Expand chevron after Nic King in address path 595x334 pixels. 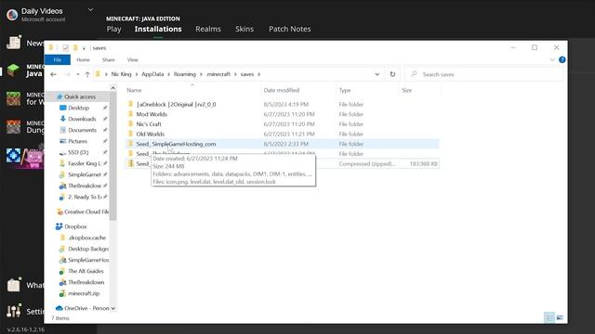[x=137, y=74]
